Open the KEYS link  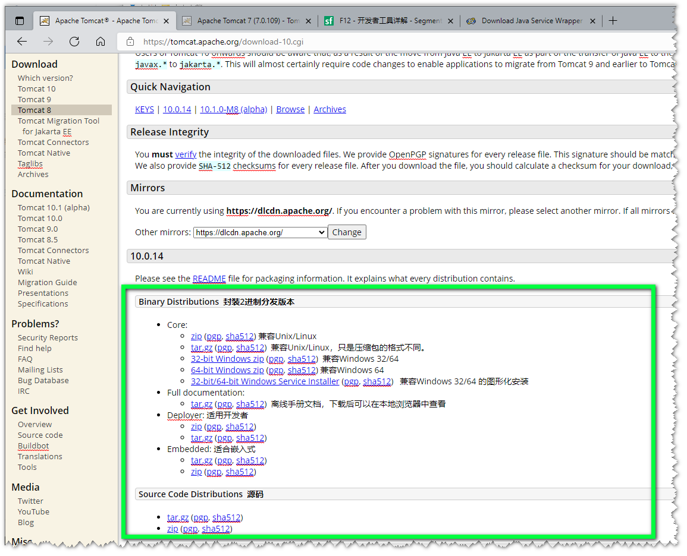click(x=145, y=109)
